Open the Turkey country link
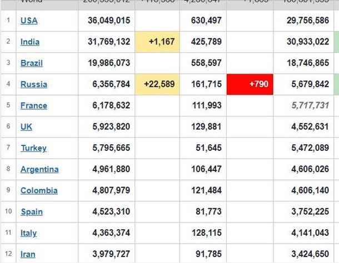 tap(33, 148)
